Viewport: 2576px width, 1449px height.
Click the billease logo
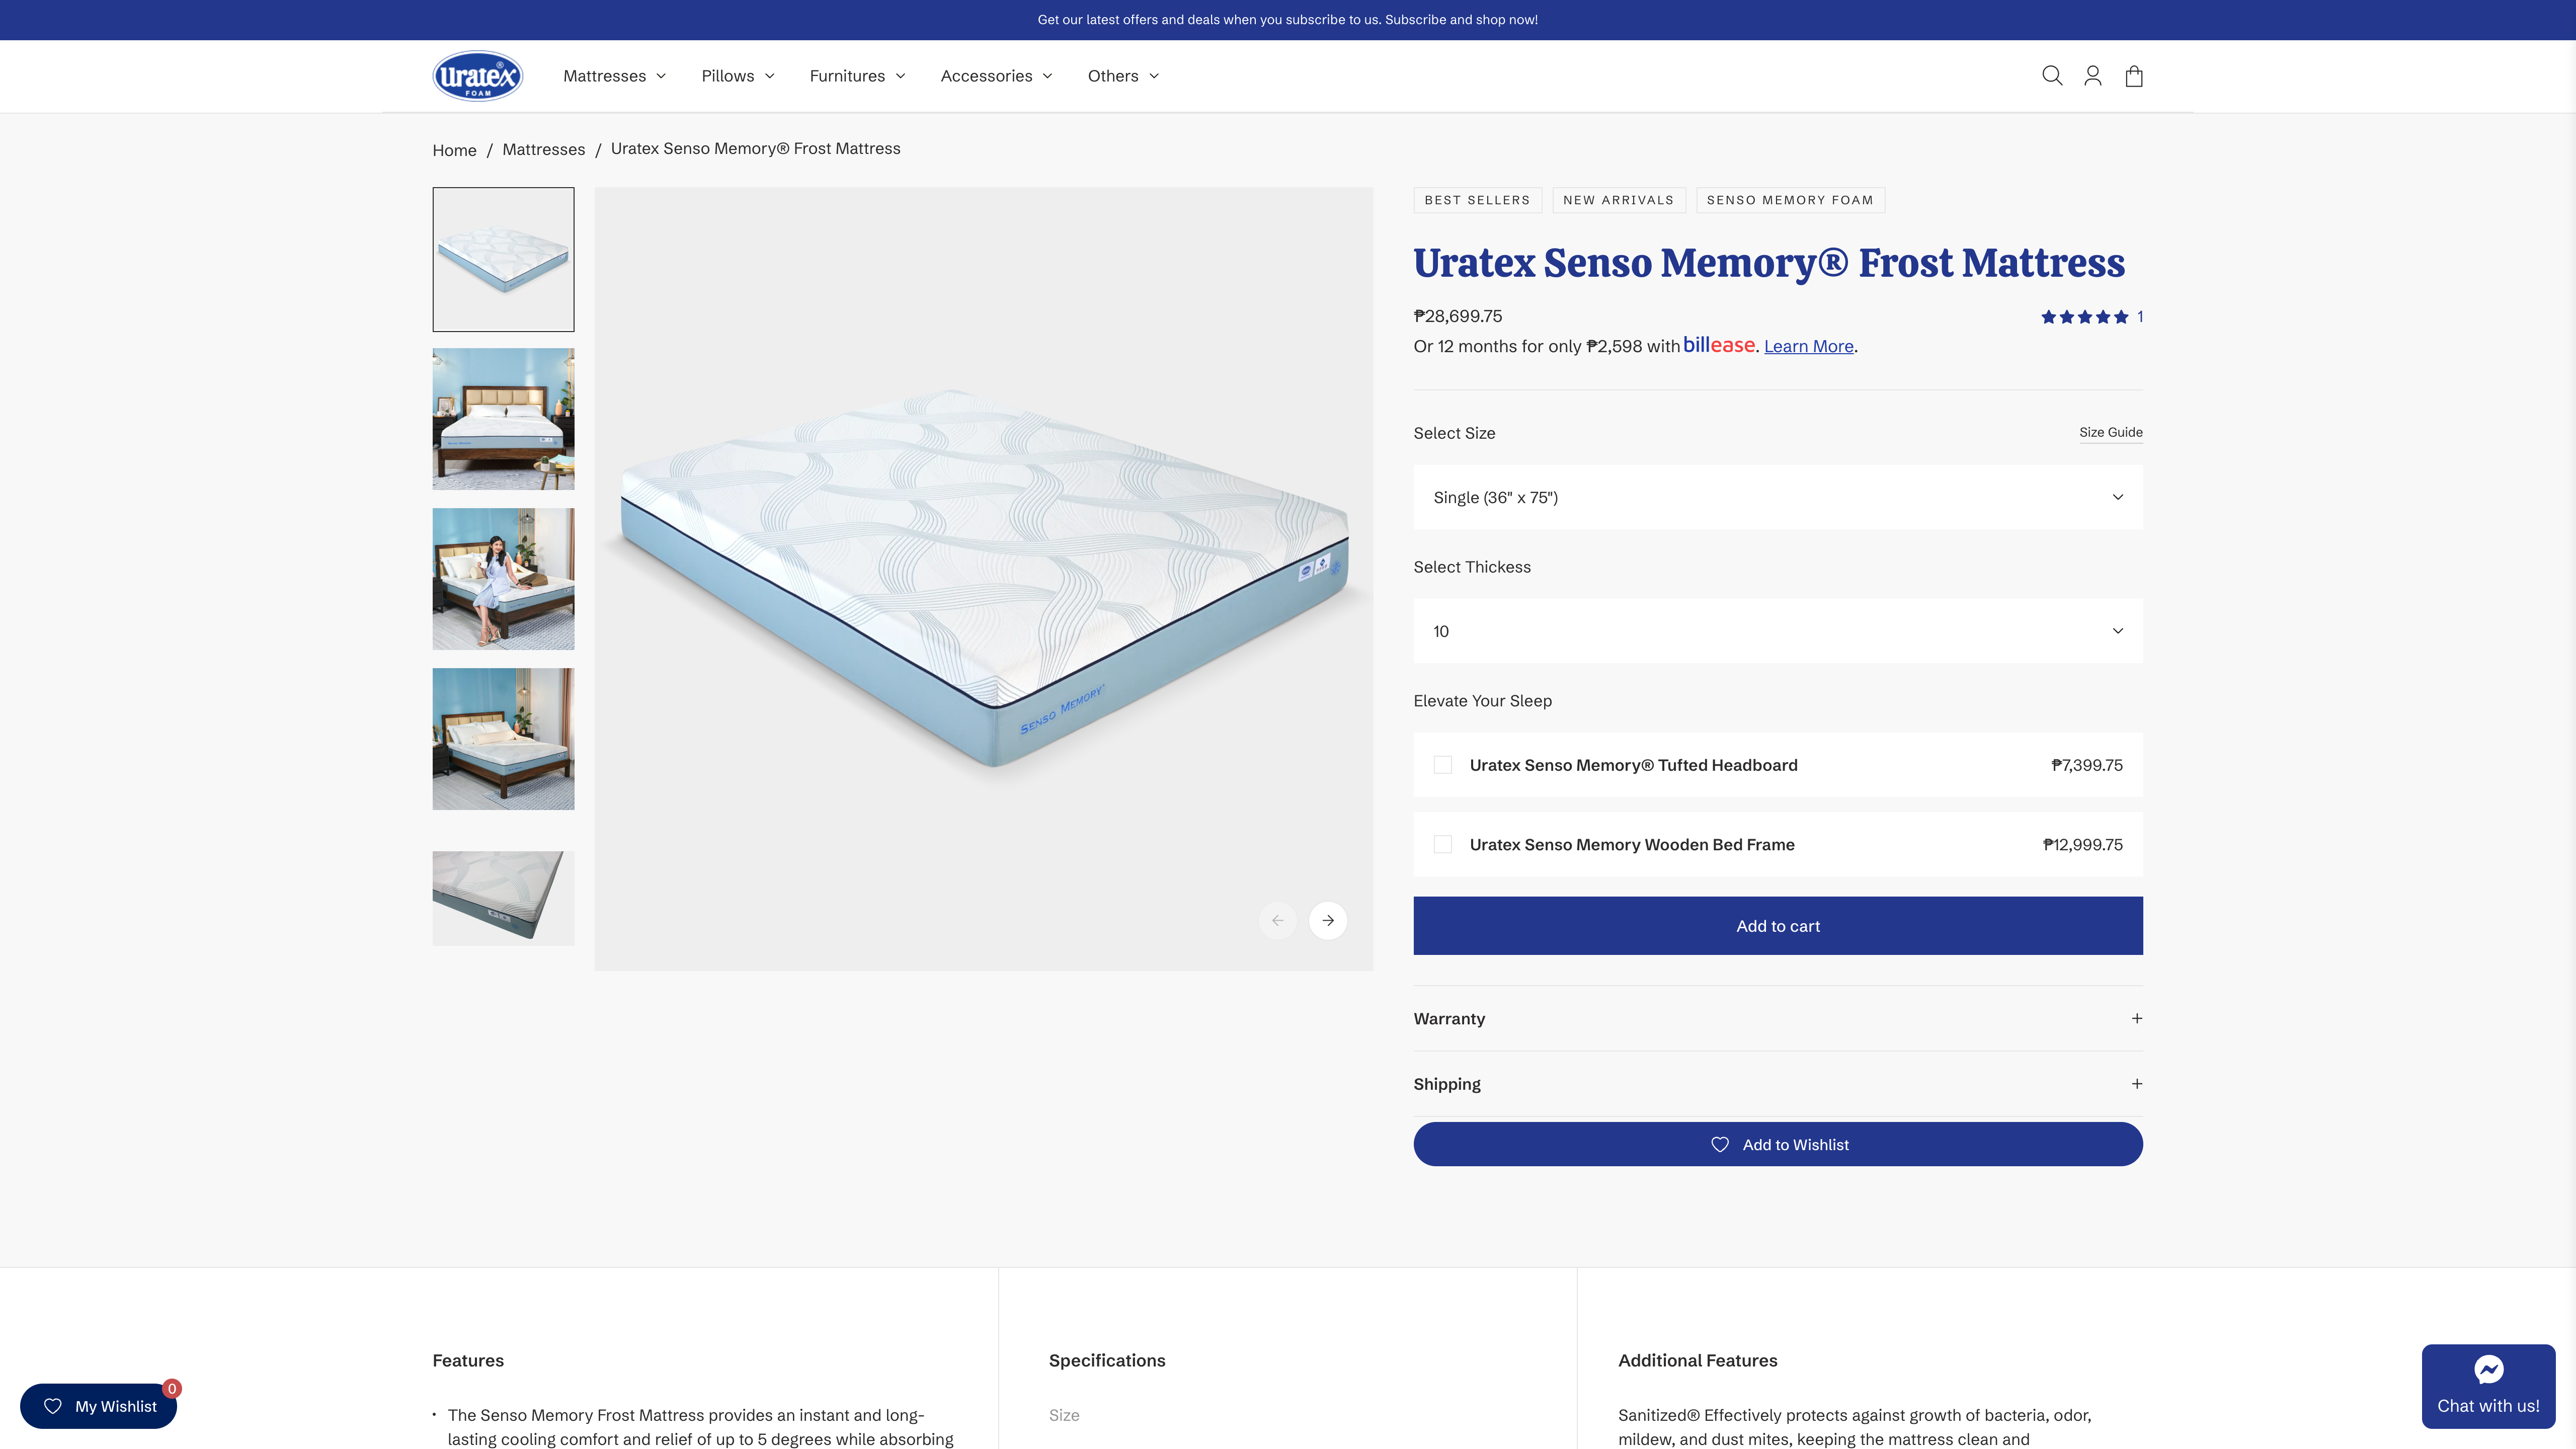pyautogui.click(x=1719, y=345)
